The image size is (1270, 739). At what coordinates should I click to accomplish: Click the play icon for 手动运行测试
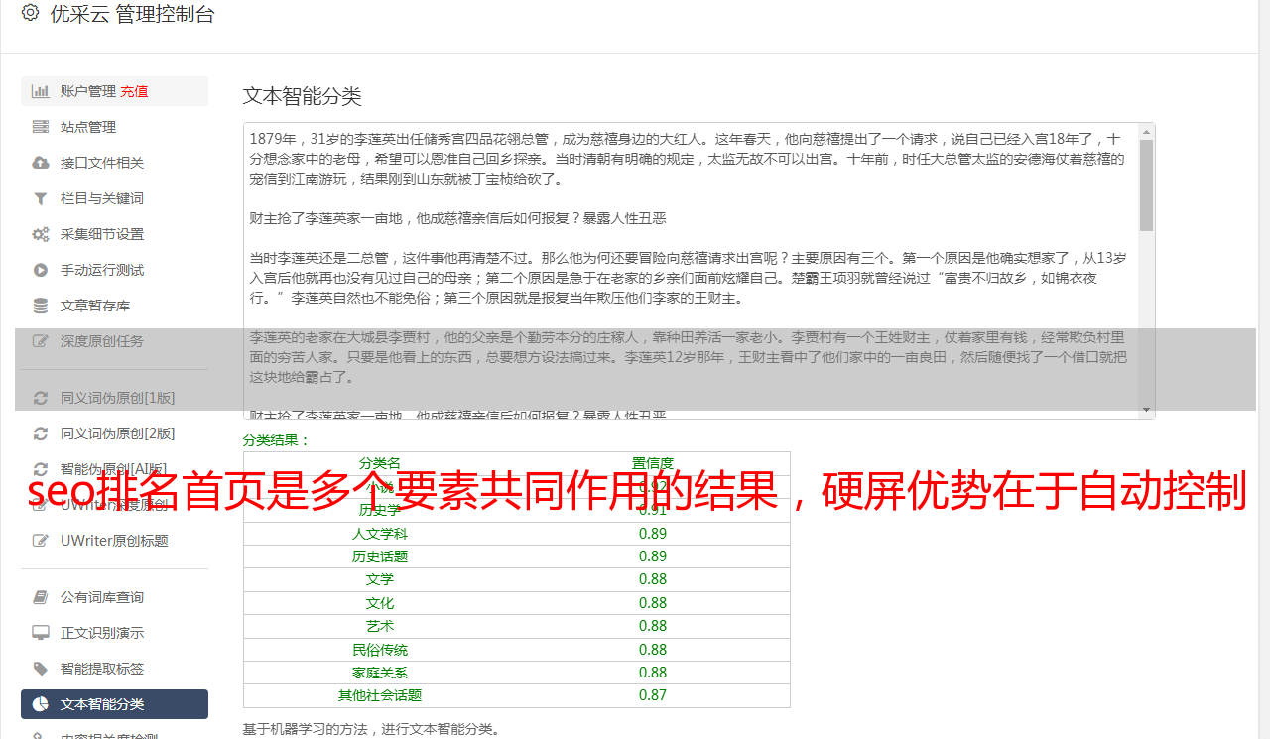coord(41,270)
